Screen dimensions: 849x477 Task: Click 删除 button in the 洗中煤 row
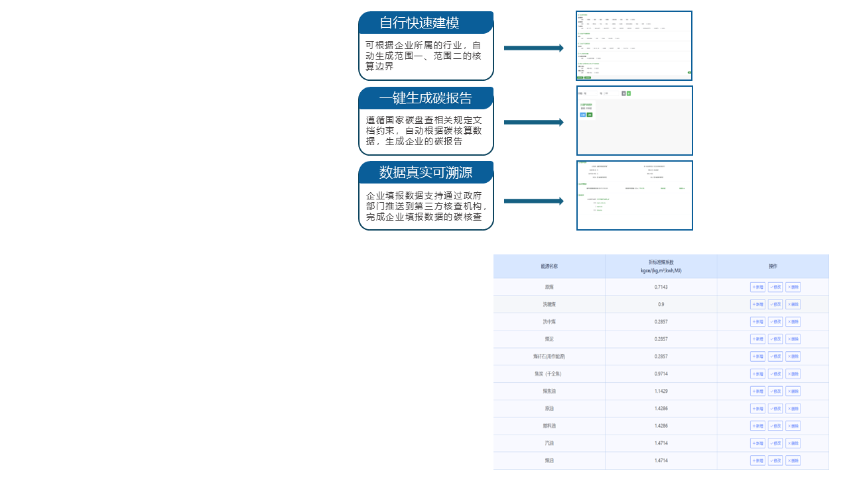click(x=793, y=321)
